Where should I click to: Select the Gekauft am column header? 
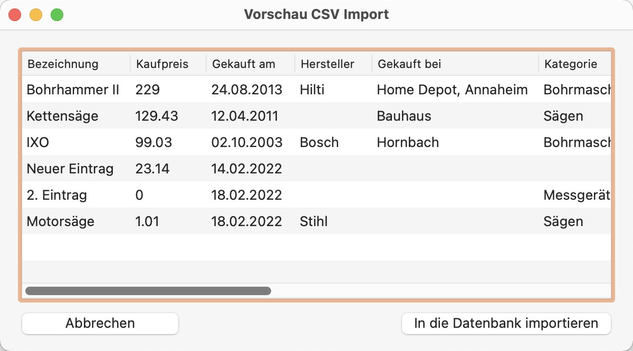(x=251, y=64)
